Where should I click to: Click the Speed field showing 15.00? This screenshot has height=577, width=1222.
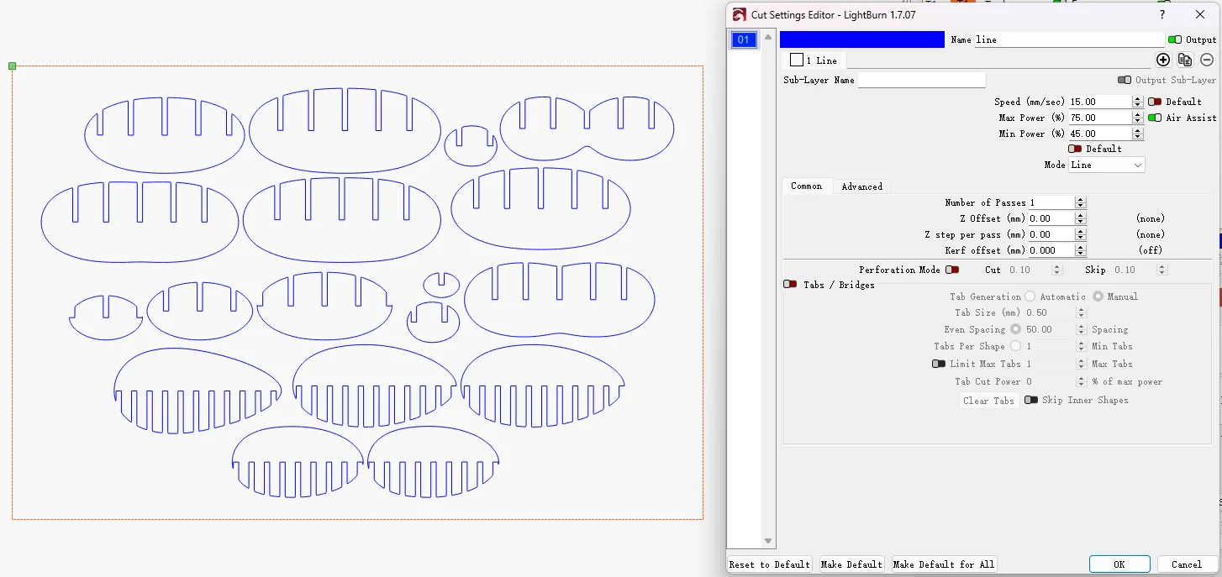1101,102
